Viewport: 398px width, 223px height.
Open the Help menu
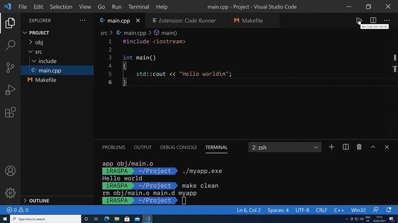(162, 7)
